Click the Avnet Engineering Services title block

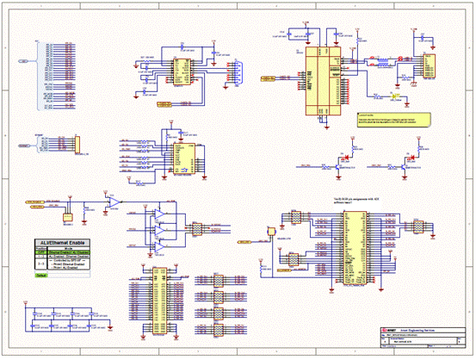click(423, 338)
